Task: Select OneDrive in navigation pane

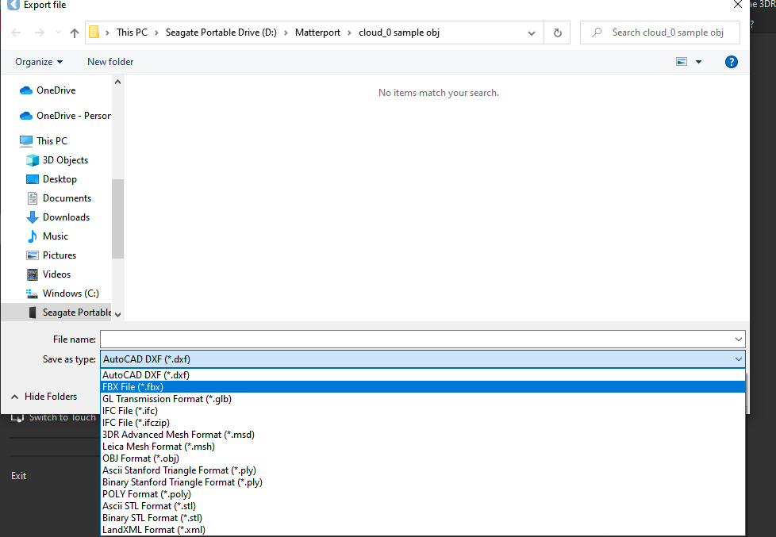Action: click(56, 90)
